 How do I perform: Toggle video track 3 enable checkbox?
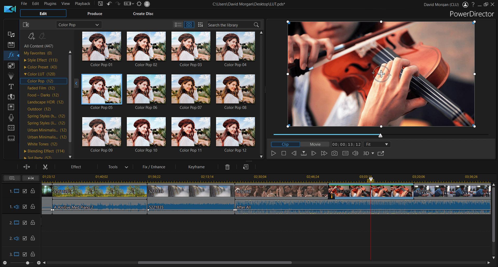(25, 254)
